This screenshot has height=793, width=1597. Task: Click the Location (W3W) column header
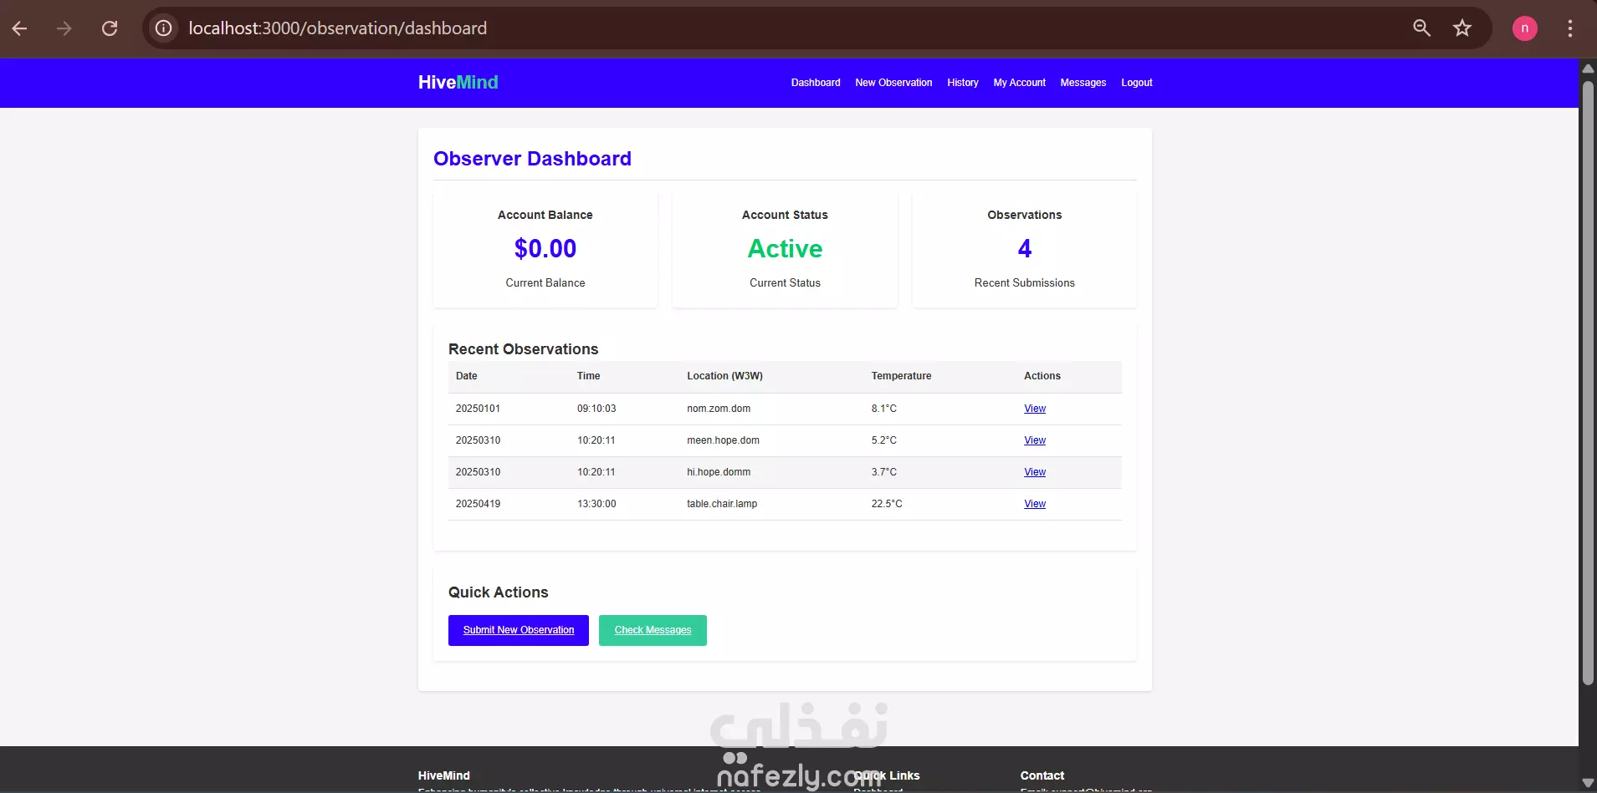[725, 376]
